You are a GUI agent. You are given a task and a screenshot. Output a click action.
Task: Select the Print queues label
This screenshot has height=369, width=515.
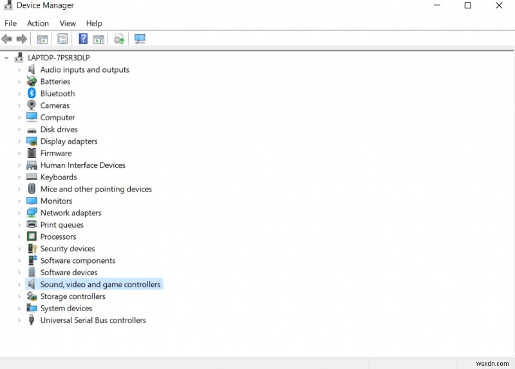(62, 225)
